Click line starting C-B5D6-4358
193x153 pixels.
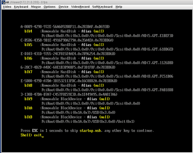click(x=67, y=40)
